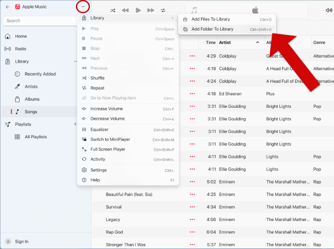This screenshot has width=334, height=249.
Task: Open Recently Added in the sidebar
Action: pyautogui.click(x=40, y=74)
